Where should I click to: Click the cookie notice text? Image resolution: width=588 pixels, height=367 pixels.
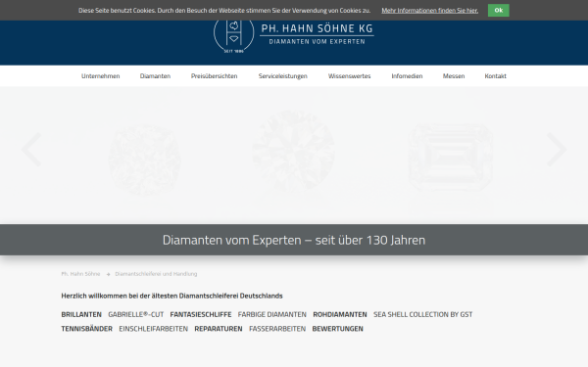pos(224,11)
